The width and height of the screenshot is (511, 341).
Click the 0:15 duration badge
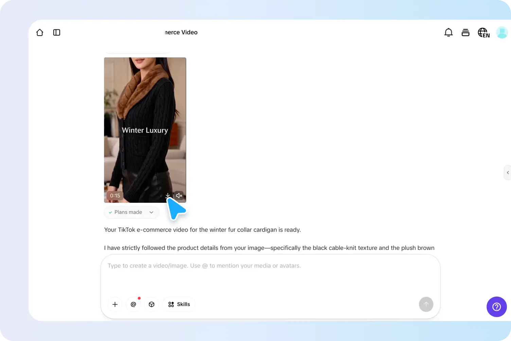click(x=115, y=196)
